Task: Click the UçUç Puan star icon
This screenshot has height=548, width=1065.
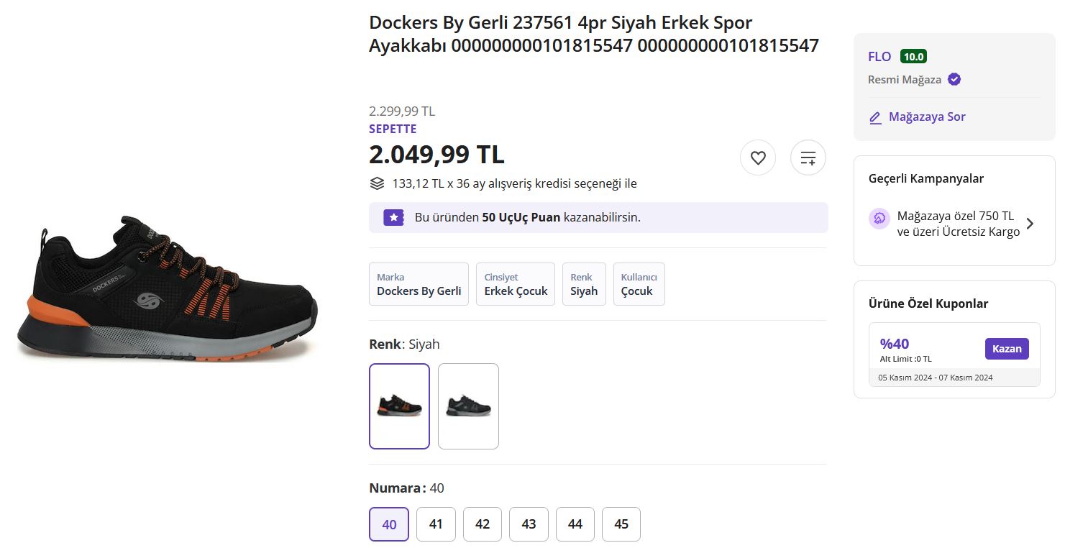Action: pyautogui.click(x=393, y=217)
